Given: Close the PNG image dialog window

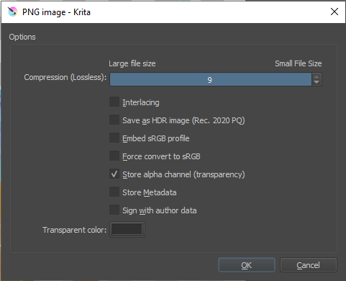Looking at the screenshot, I should click(x=334, y=12).
